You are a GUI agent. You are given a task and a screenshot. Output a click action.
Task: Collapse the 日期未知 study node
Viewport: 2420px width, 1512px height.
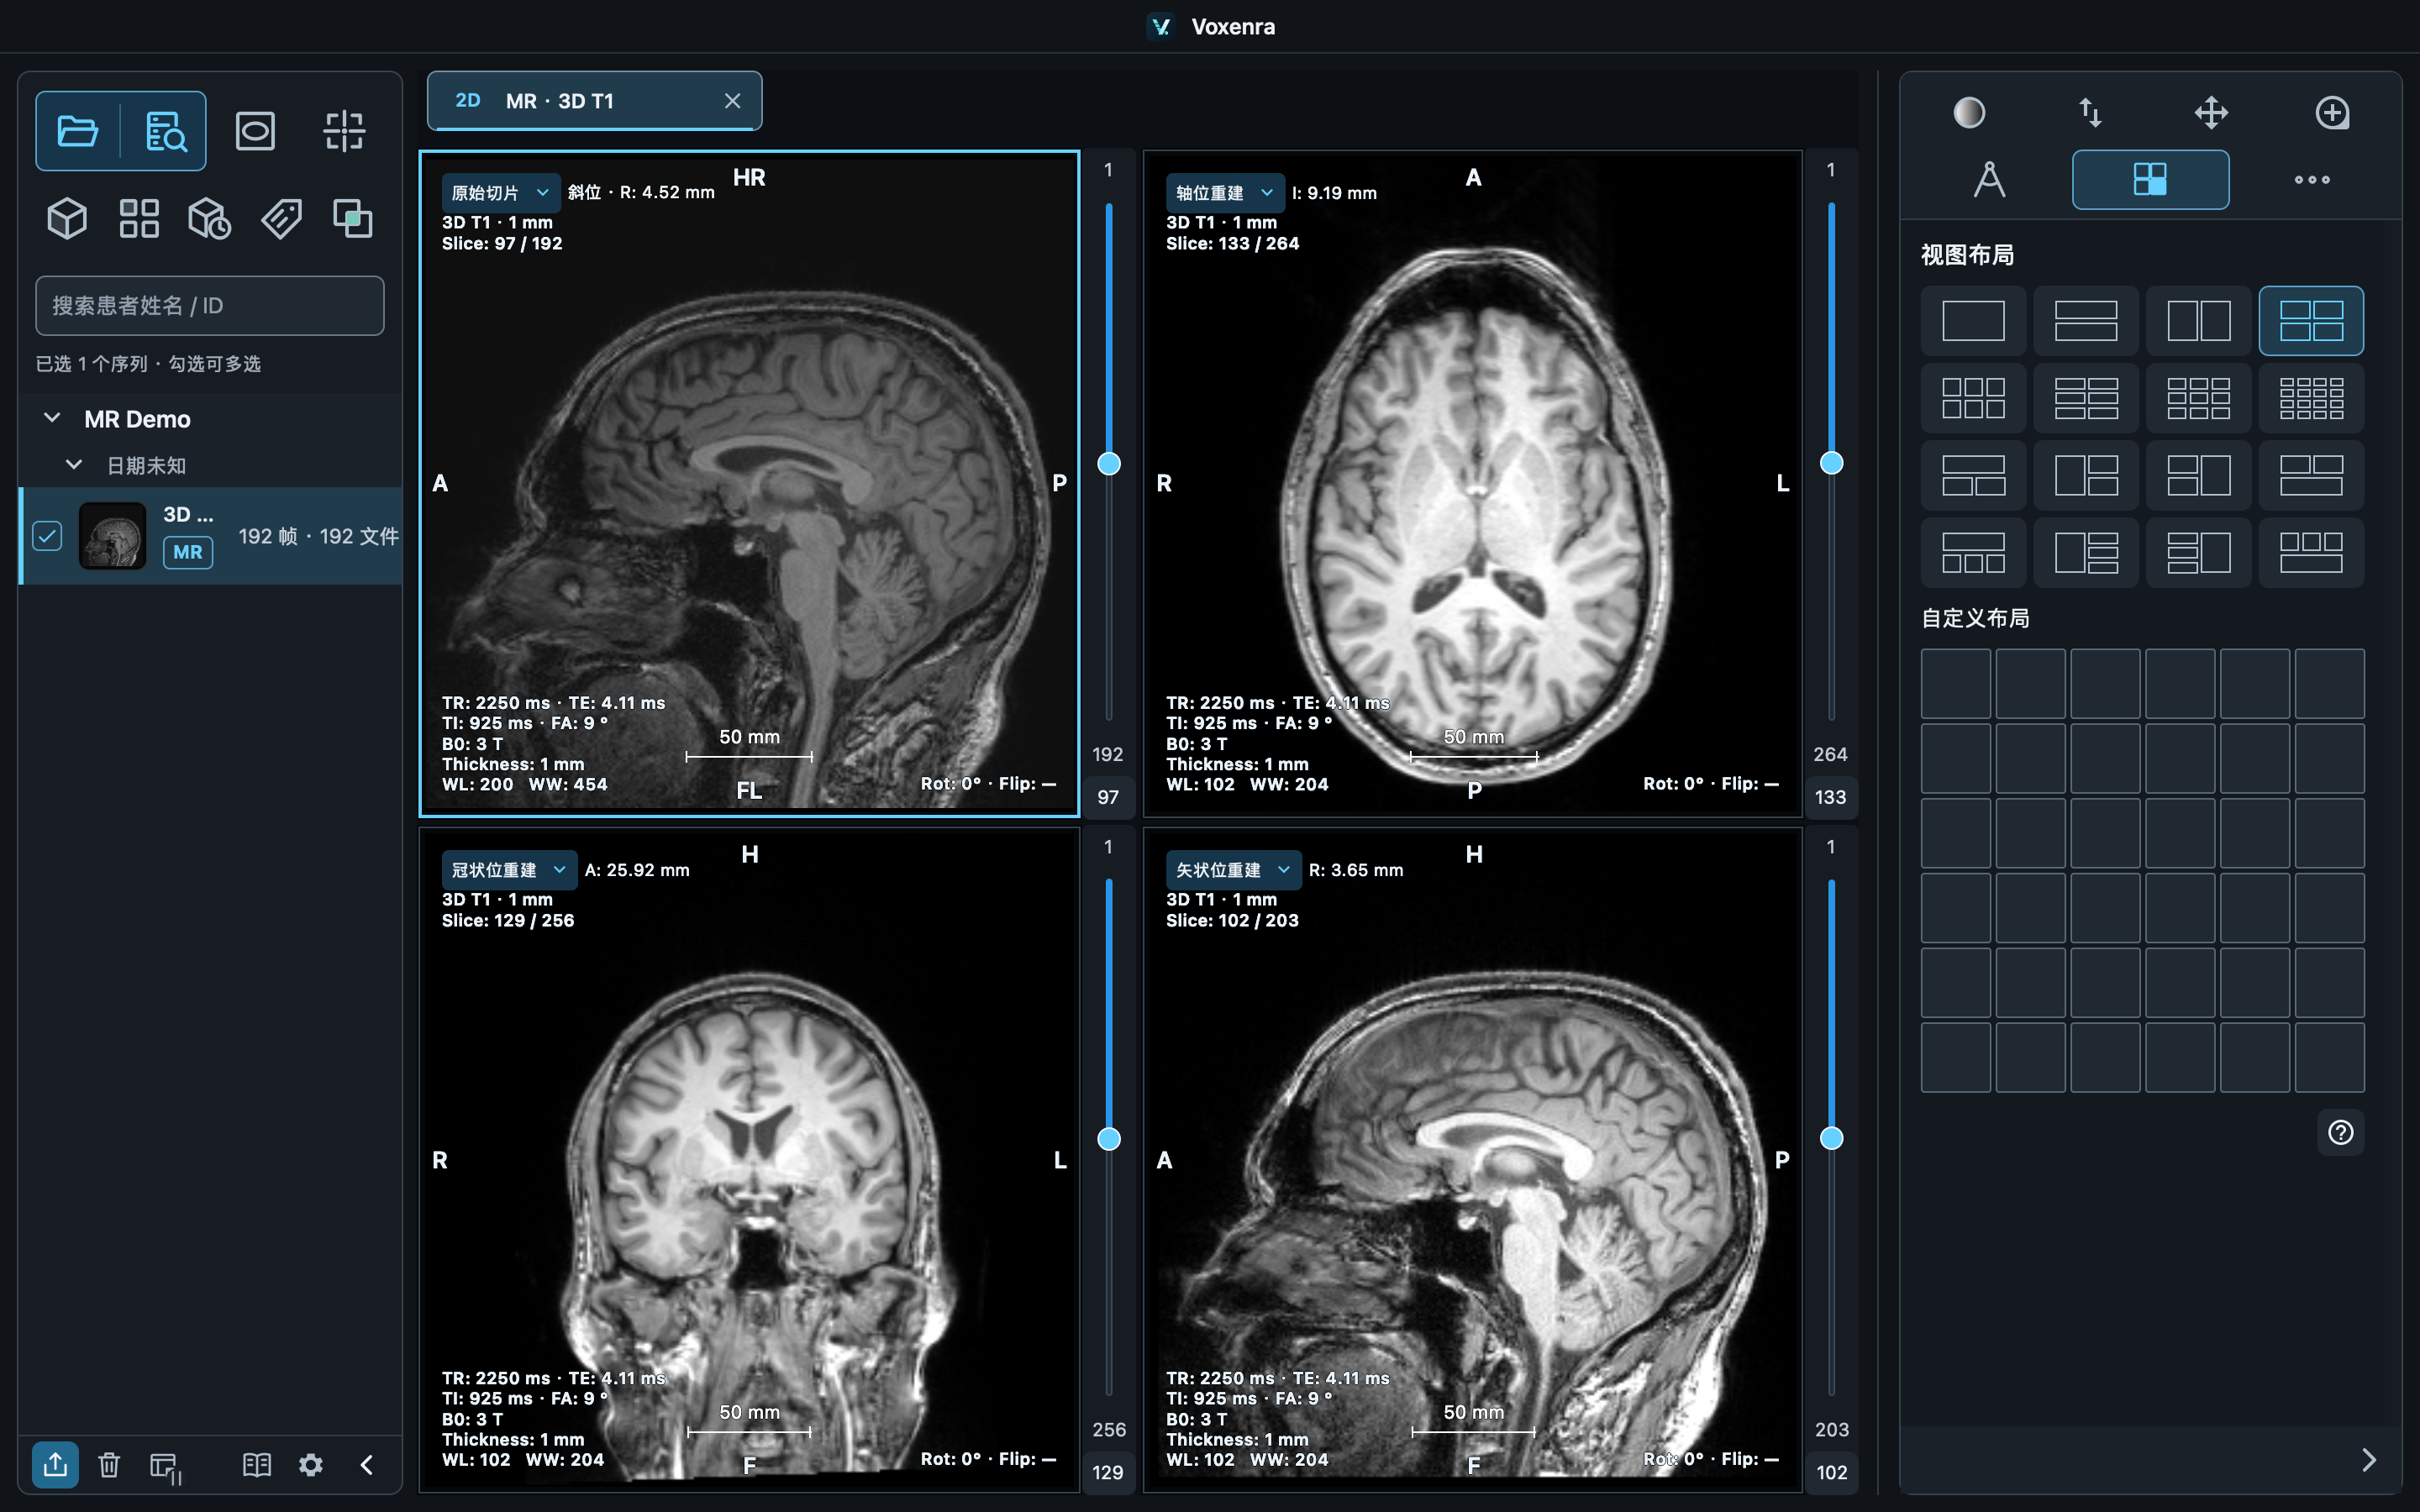73,465
